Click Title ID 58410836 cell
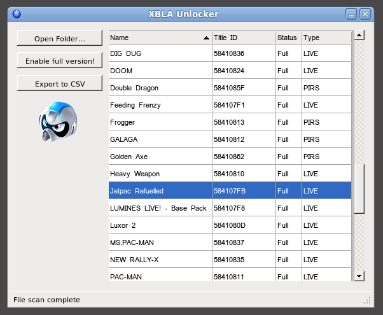 [x=244, y=53]
